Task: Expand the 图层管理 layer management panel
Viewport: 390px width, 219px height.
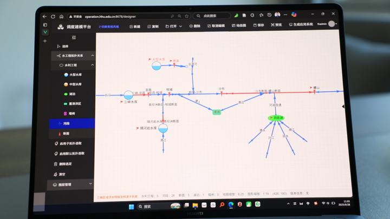Action: click(90, 184)
